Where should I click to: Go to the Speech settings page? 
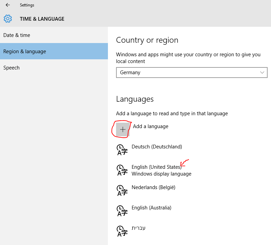tap(12, 68)
